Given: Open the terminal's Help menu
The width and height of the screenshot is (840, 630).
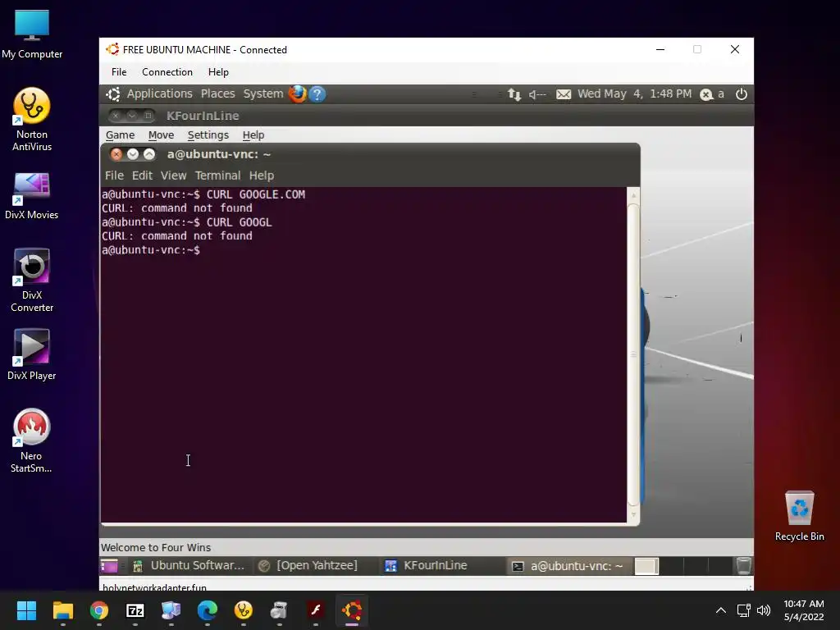Looking at the screenshot, I should point(262,176).
